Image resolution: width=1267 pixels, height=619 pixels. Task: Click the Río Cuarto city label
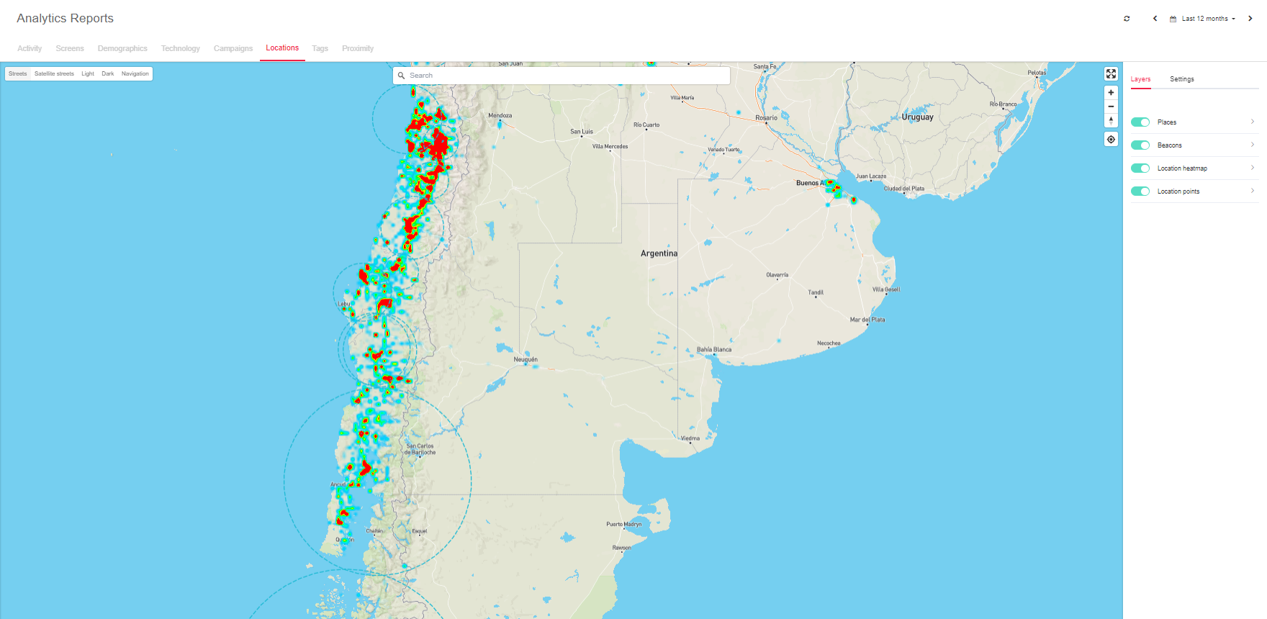[x=646, y=125]
